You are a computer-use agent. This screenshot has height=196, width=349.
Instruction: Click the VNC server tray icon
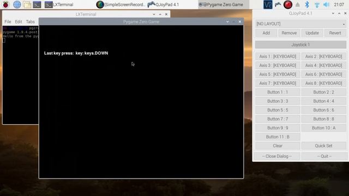point(268,4)
